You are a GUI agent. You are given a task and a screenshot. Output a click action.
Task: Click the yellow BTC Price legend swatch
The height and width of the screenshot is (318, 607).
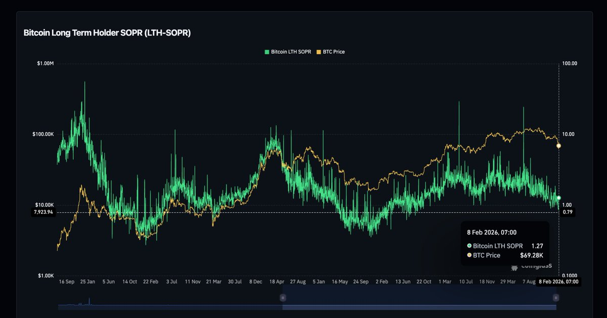tap(319, 52)
